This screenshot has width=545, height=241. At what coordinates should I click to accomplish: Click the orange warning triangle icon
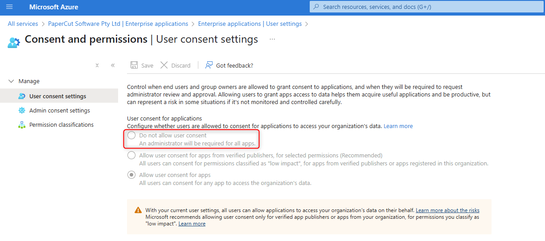click(138, 210)
